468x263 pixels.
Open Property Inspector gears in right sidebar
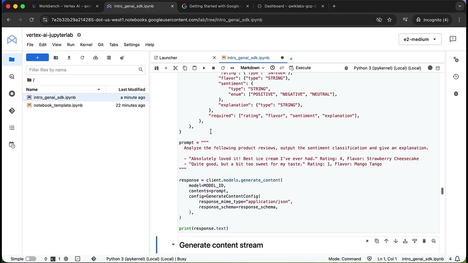tap(456, 59)
